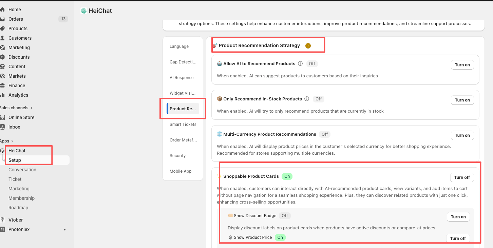The image size is (493, 248).
Task: Turn on Allow AI to Recommend Products
Action: 462,65
